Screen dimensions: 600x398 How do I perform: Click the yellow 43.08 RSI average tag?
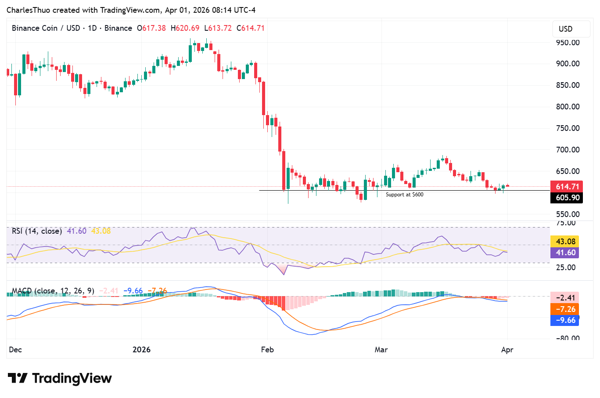click(565, 242)
